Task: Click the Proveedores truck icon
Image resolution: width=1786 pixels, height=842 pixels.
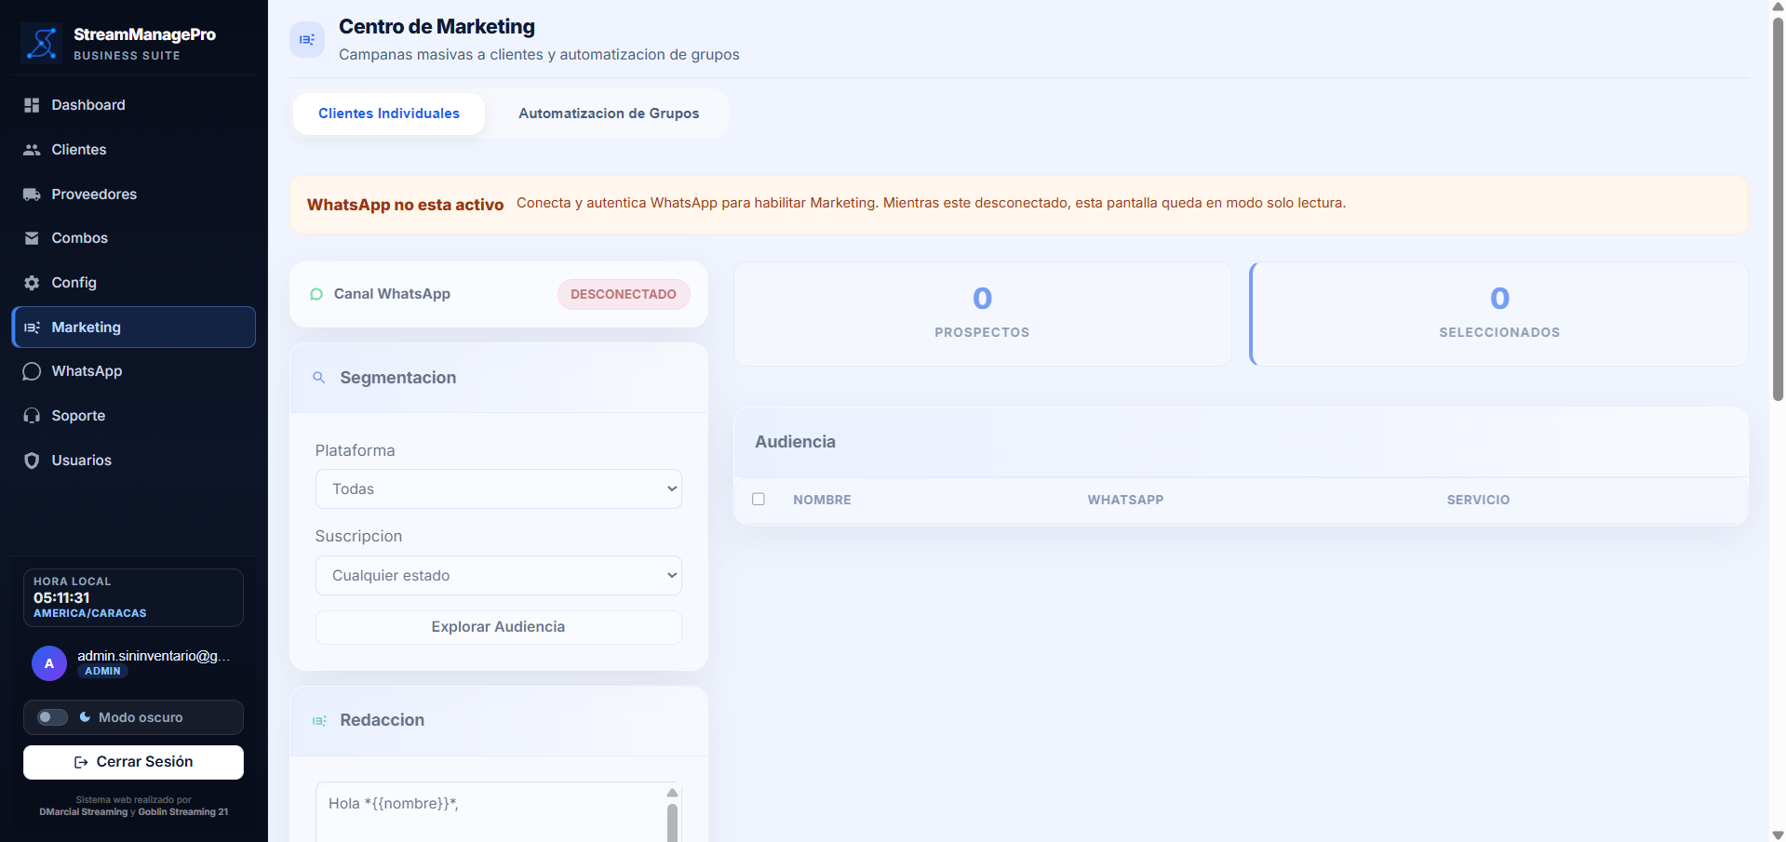Action: point(32,194)
